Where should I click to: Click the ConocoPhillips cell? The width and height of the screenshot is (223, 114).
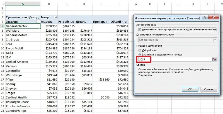coord(23,111)
